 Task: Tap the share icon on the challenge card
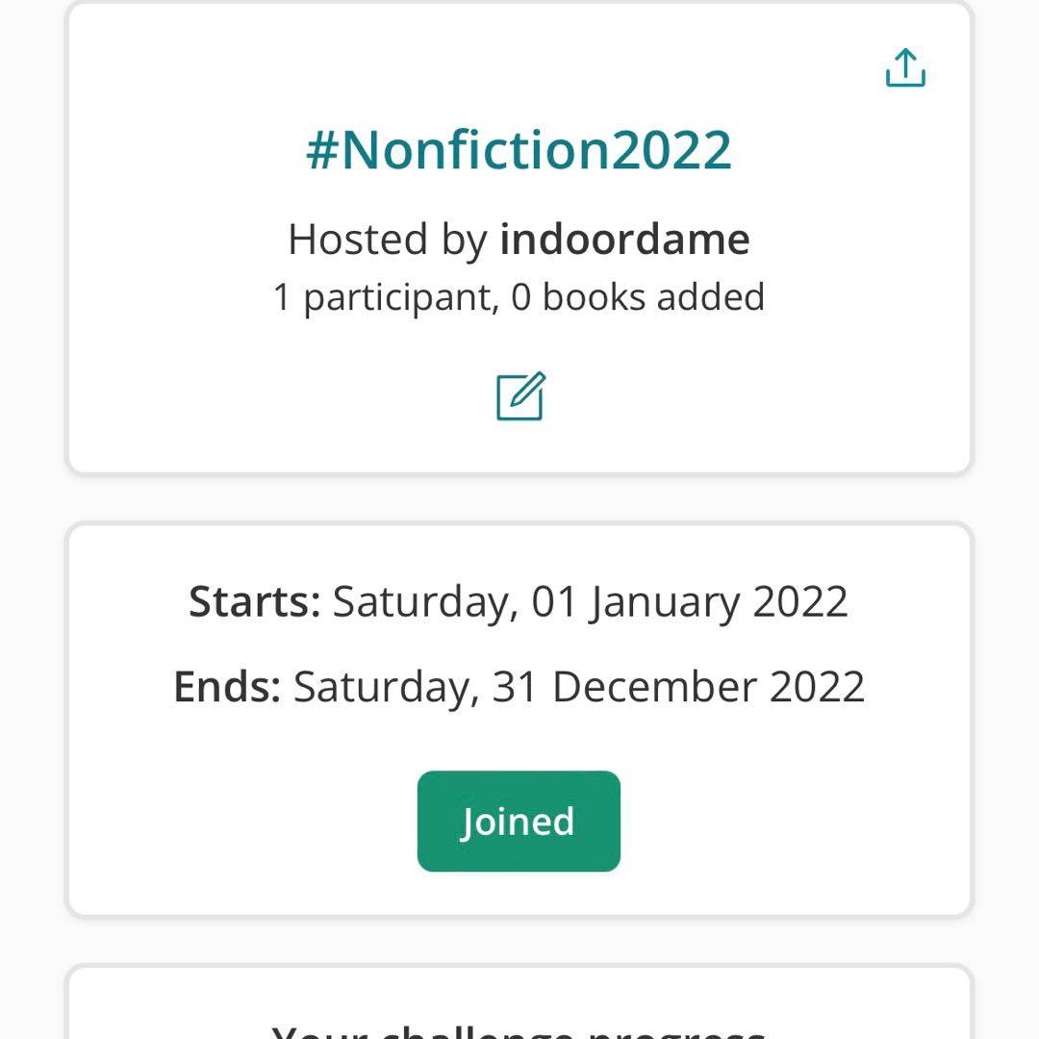[x=905, y=68]
